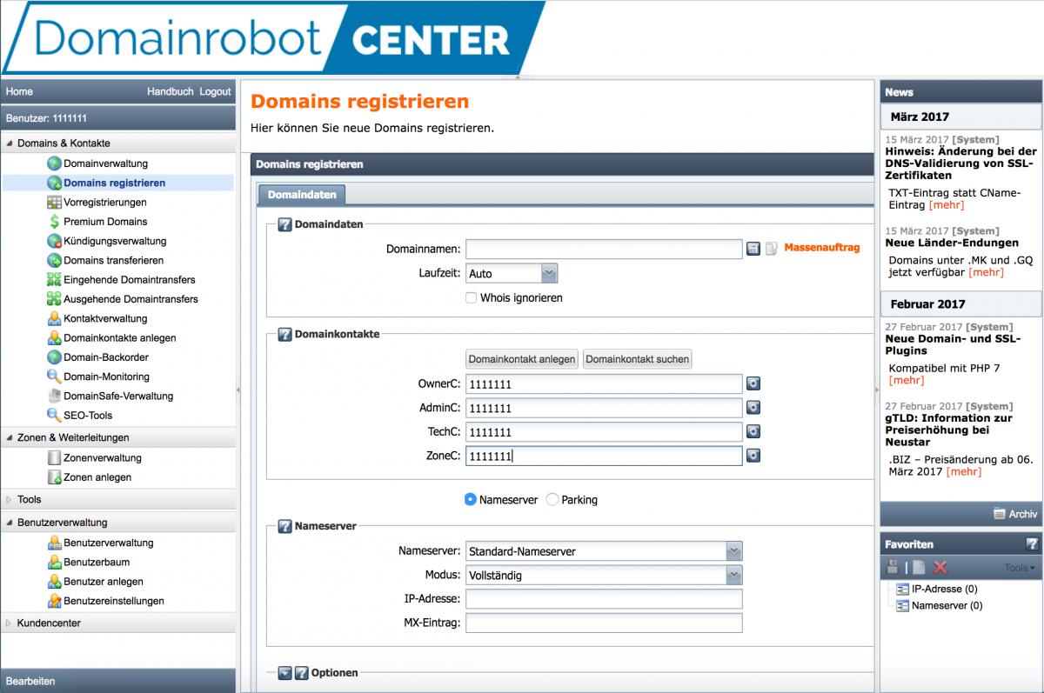The height and width of the screenshot is (693, 1044).
Task: Click the Zonen anlegen icon
Action: (x=54, y=477)
